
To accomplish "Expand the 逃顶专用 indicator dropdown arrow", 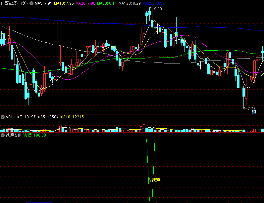I will click(x=3, y=135).
